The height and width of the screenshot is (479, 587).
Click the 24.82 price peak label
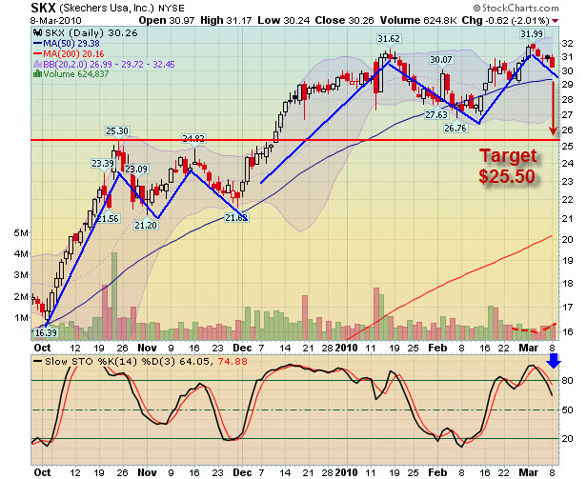[x=193, y=139]
